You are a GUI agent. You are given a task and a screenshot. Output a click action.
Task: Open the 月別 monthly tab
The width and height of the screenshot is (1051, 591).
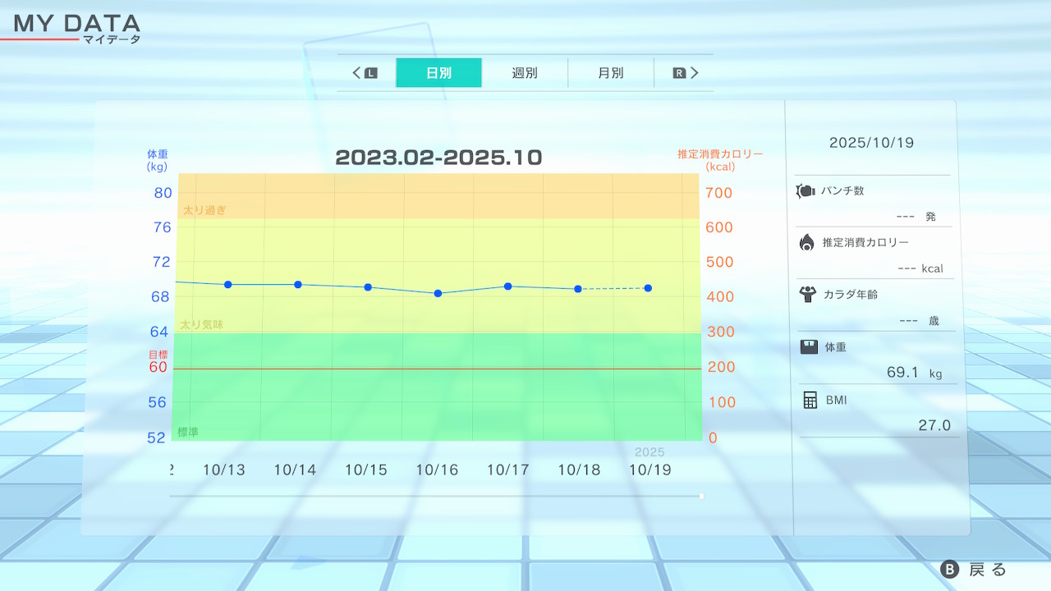[610, 73]
